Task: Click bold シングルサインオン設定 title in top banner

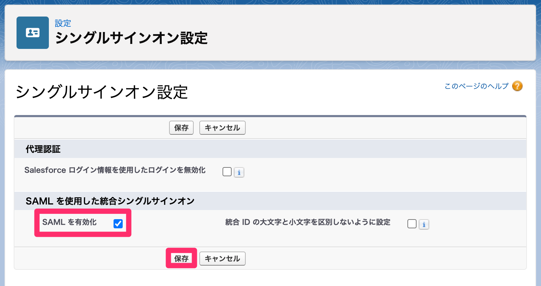Action: coord(131,38)
